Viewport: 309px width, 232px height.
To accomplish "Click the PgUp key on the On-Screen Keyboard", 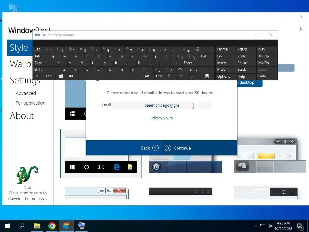I will 246,49.
